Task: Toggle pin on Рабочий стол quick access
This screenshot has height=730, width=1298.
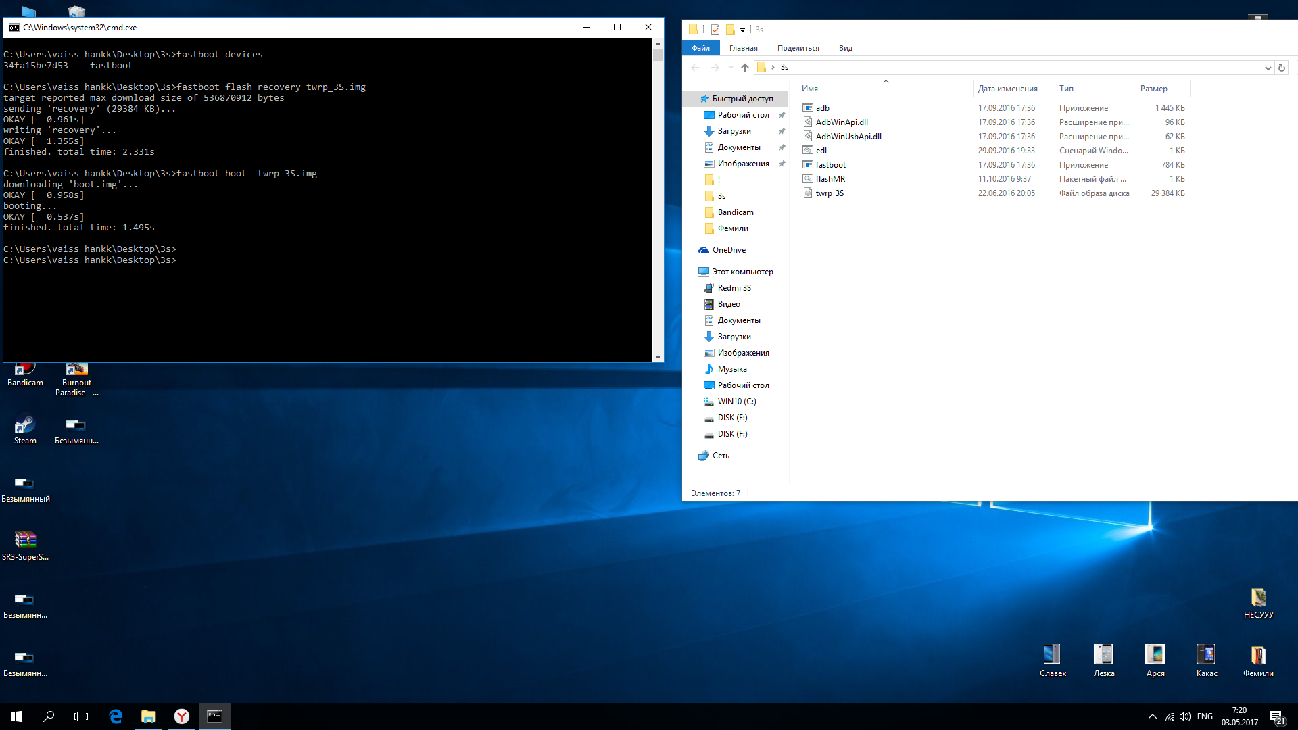Action: point(782,115)
